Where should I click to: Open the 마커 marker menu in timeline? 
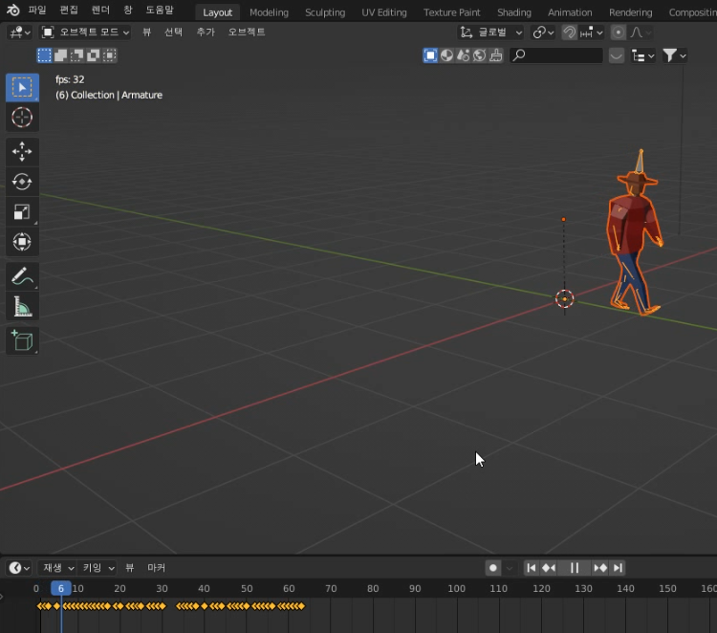coord(157,568)
